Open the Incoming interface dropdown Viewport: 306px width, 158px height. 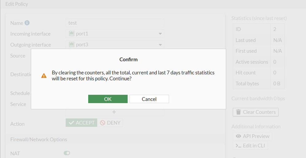point(160,34)
